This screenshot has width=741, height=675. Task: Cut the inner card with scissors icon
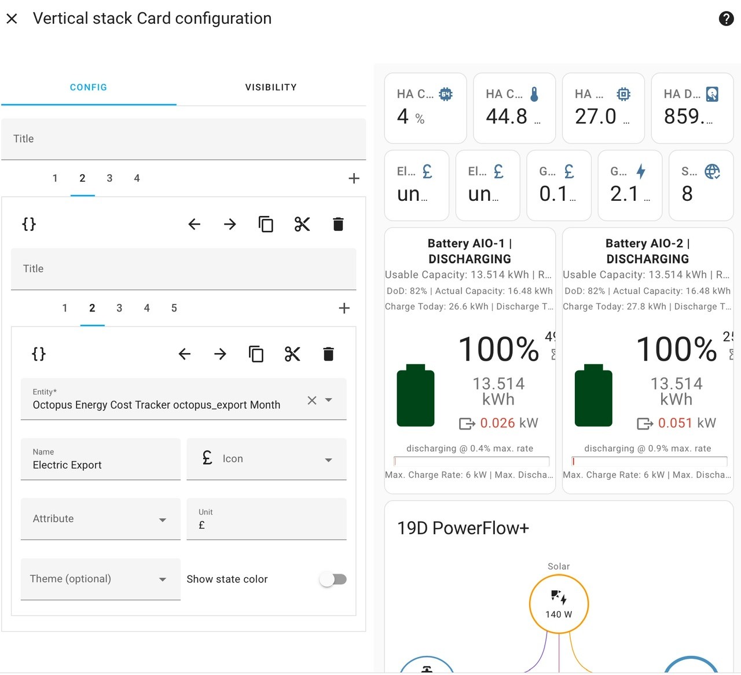click(x=292, y=354)
